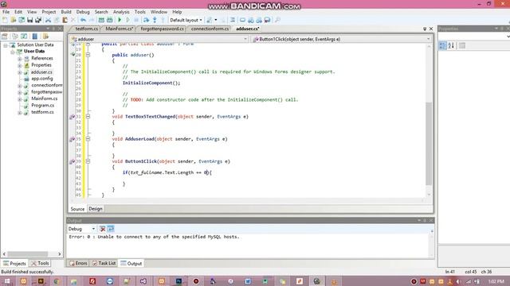
Task: Open the Errors panel tab
Action: 78,263
